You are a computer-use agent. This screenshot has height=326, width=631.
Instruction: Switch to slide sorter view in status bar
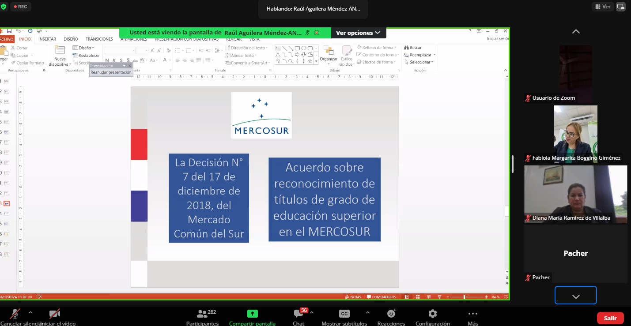417,297
